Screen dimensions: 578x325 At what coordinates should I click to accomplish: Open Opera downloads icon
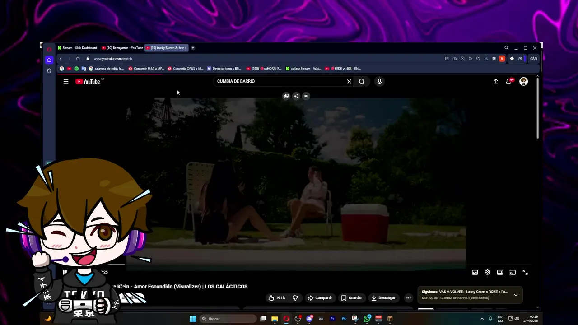486,59
